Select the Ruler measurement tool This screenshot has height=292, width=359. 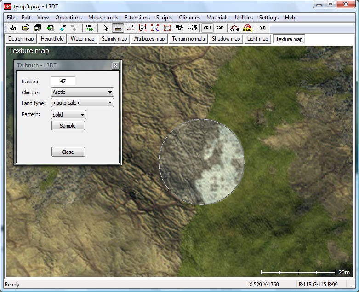pyautogui.click(x=130, y=28)
